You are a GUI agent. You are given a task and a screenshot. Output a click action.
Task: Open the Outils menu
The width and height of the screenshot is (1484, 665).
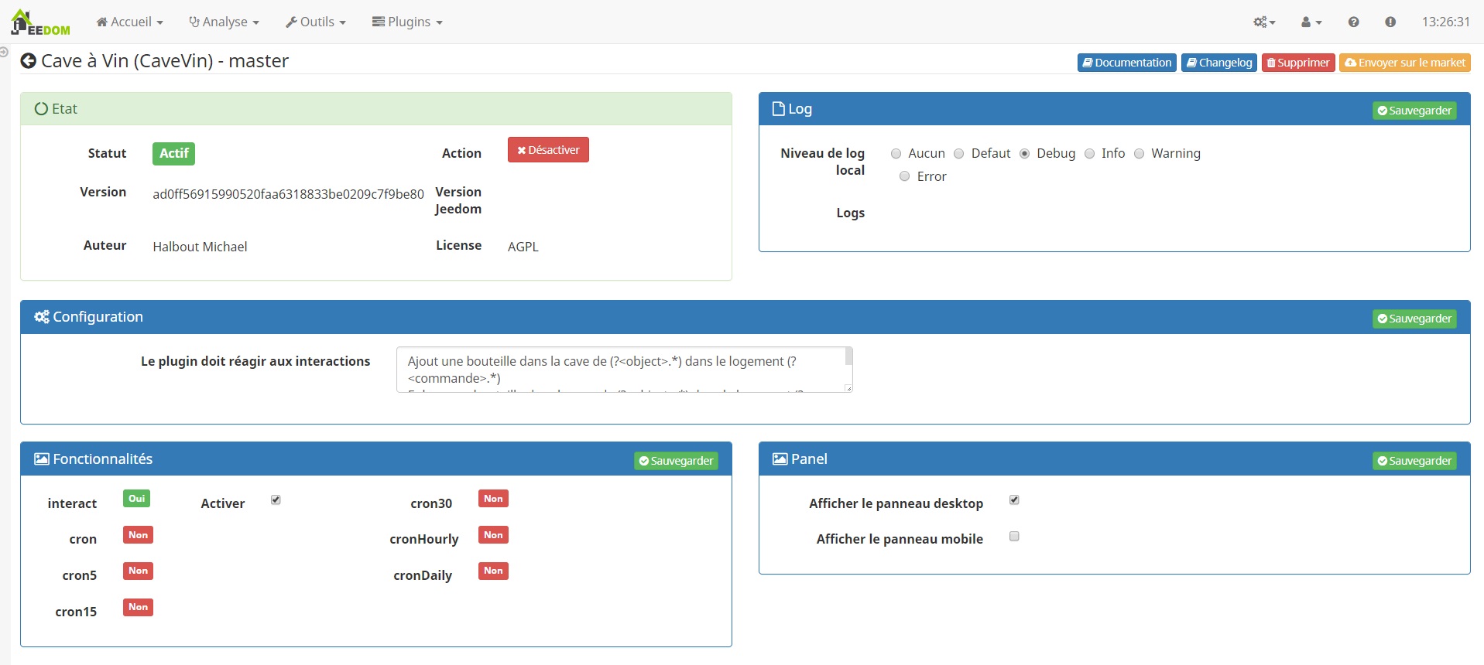coord(316,22)
